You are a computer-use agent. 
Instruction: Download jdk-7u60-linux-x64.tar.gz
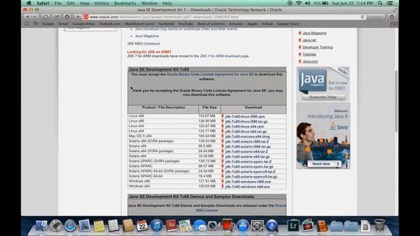[246, 132]
